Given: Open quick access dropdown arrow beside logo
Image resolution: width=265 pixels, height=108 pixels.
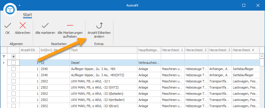Looking at the screenshot, I should click(x=19, y=5).
